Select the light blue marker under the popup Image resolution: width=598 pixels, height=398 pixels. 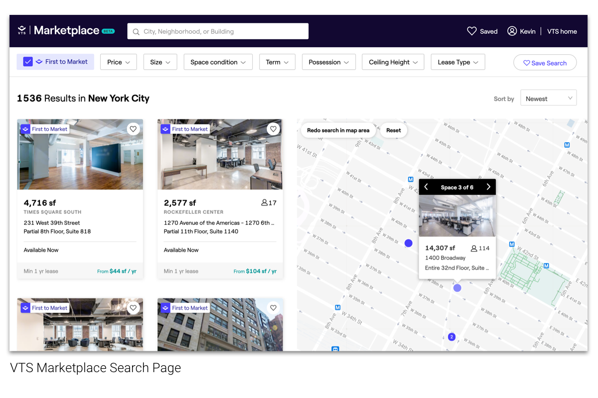[x=457, y=288]
